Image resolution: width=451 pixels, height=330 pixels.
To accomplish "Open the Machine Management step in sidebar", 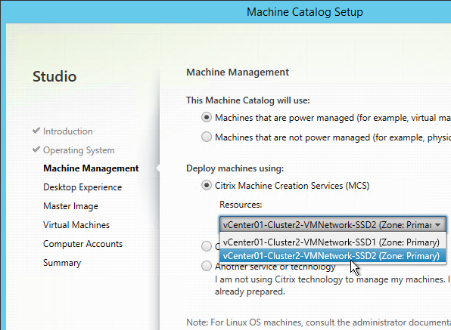I will (x=91, y=168).
